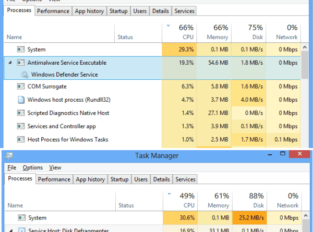The width and height of the screenshot is (313, 232).
Task: Open the Details tab in upper window
Action: tap(161, 11)
